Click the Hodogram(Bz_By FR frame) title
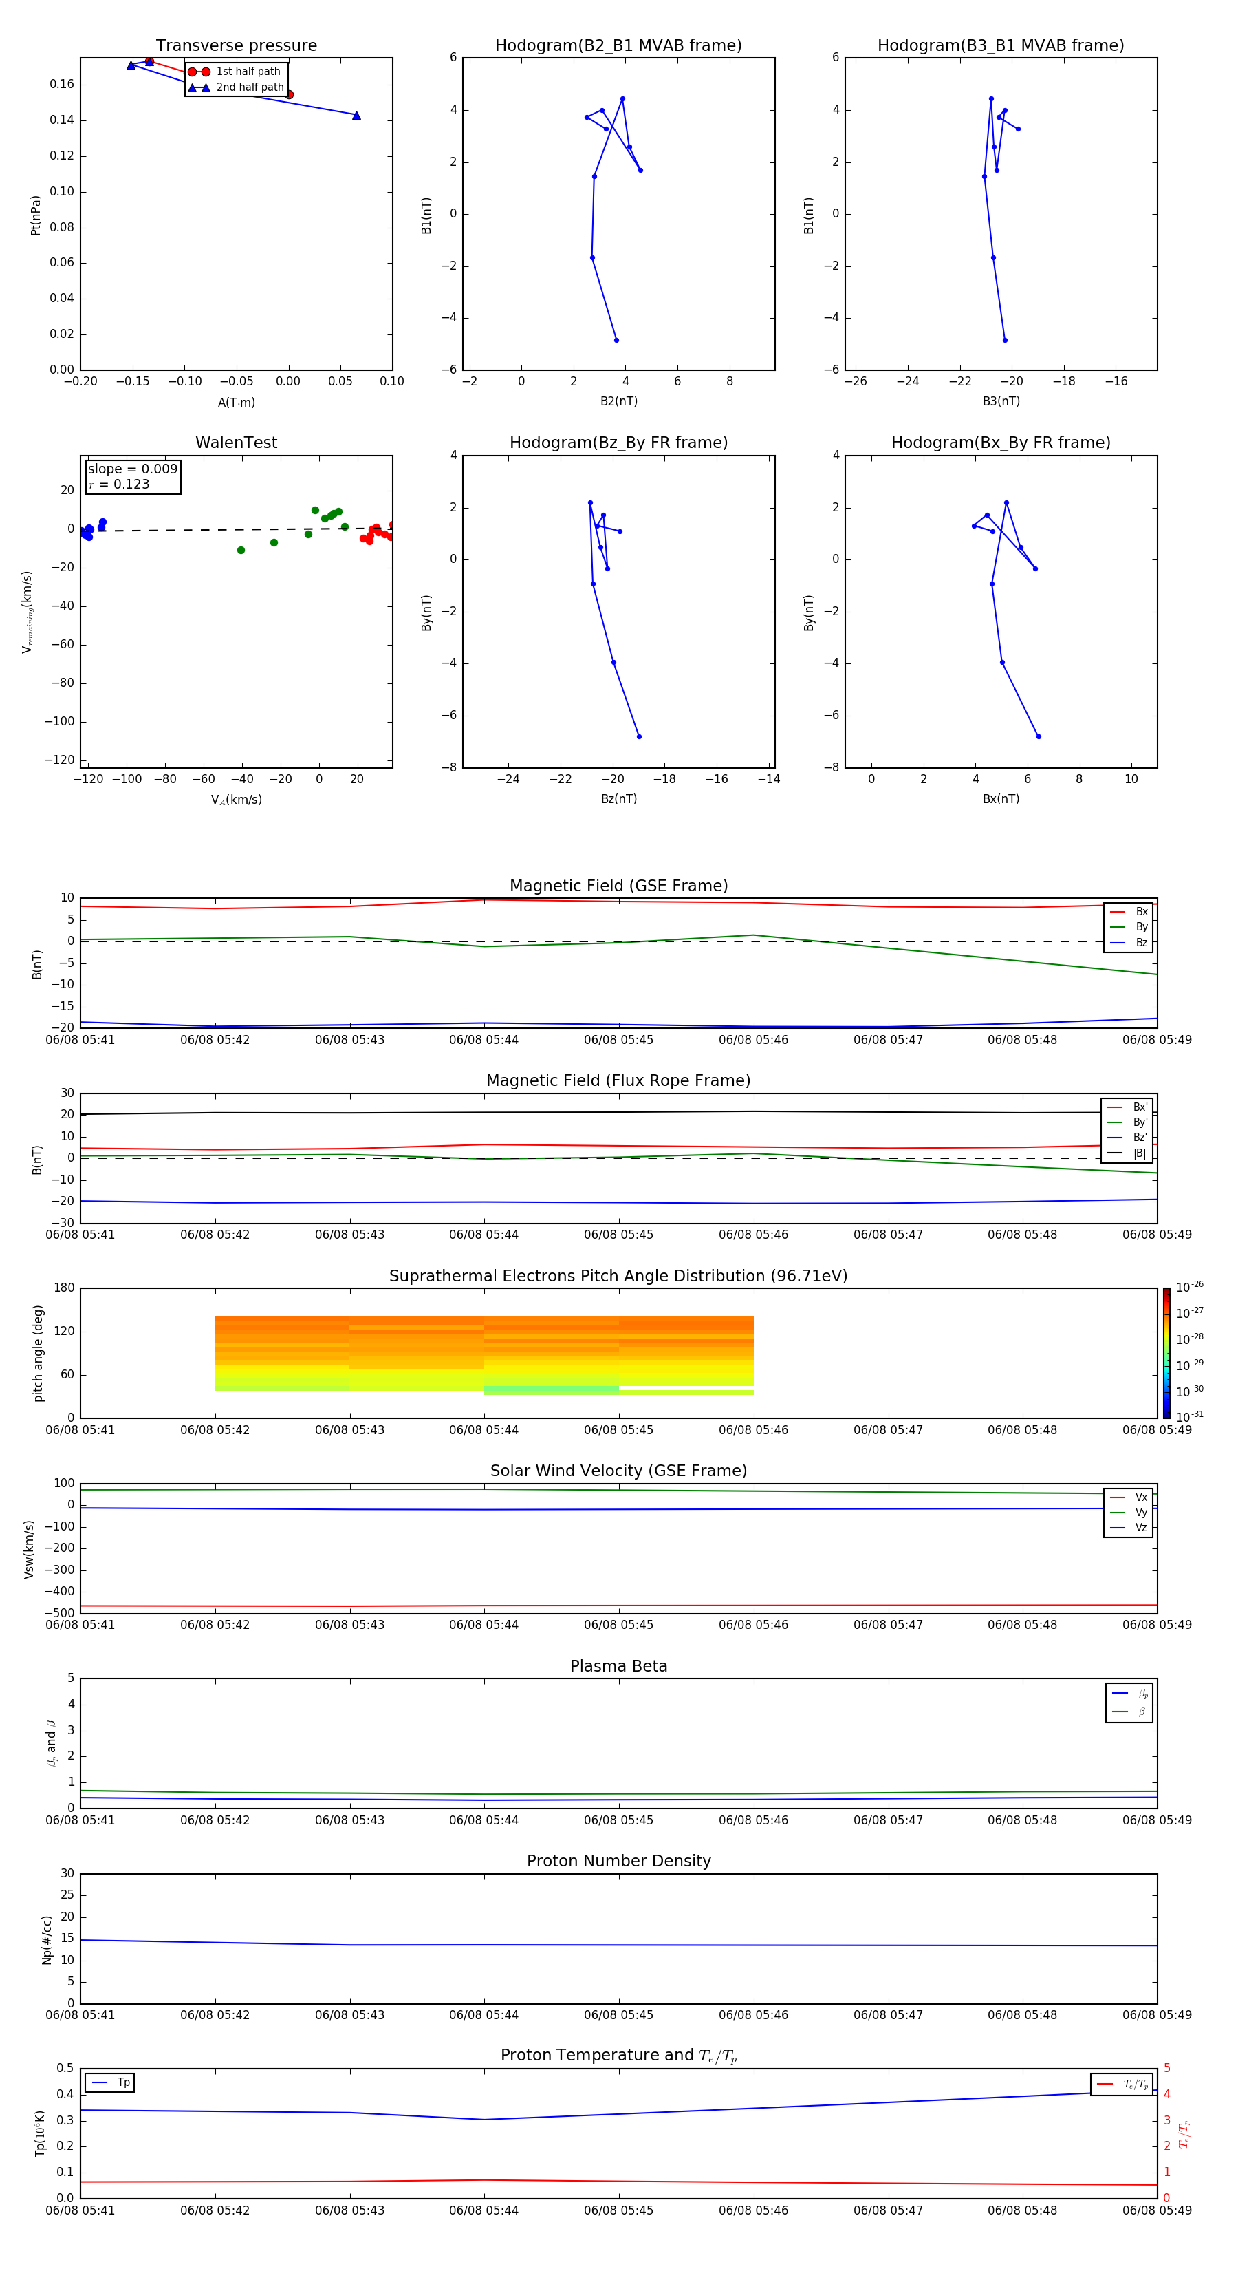 point(618,443)
